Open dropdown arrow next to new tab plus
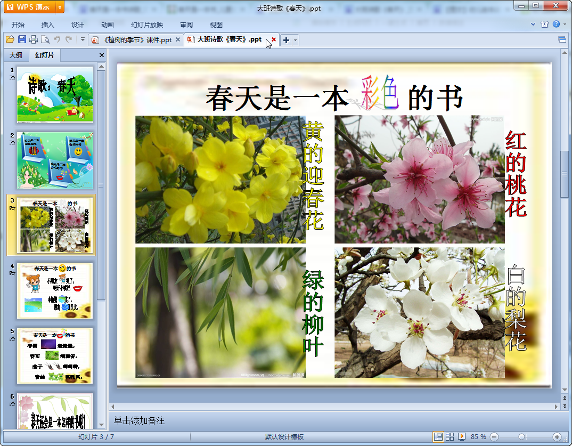 296,40
